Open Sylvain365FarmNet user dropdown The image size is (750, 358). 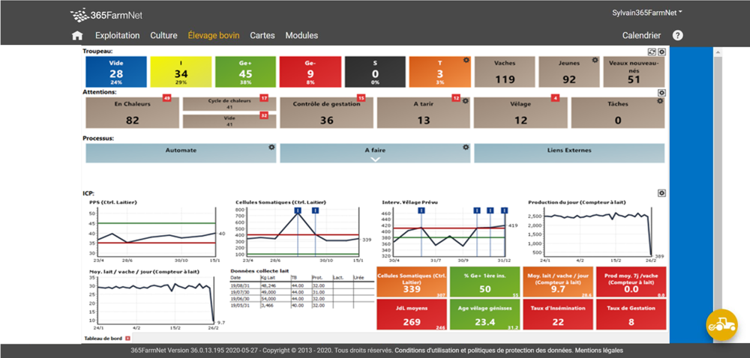pyautogui.click(x=647, y=12)
